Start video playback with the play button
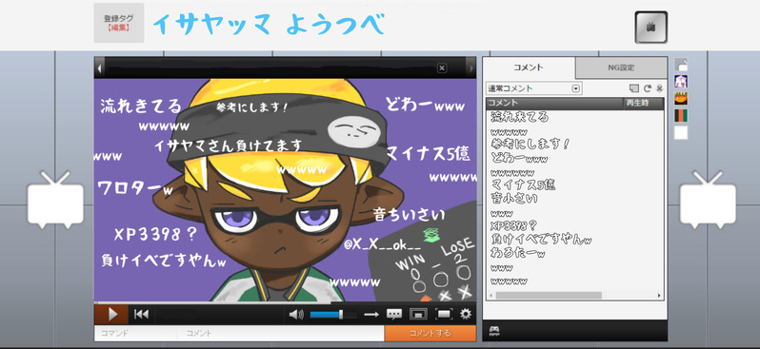760x349 pixels. (x=111, y=314)
